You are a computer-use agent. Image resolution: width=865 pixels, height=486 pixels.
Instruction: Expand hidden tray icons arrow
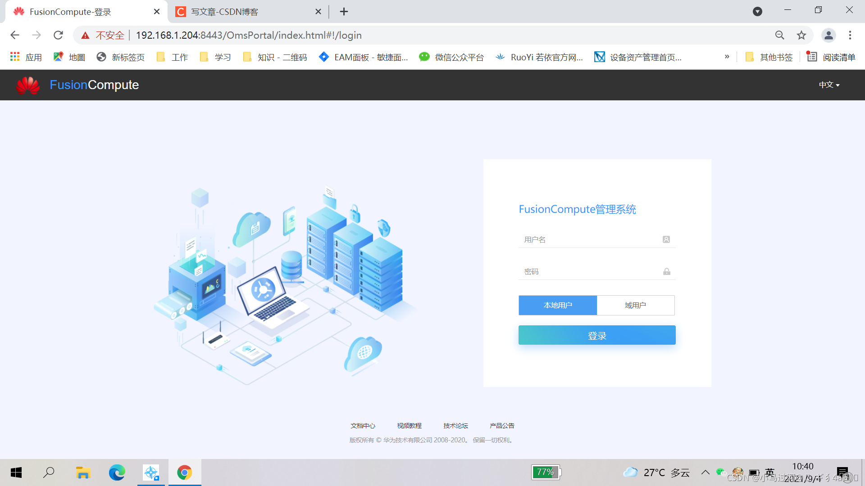point(706,472)
